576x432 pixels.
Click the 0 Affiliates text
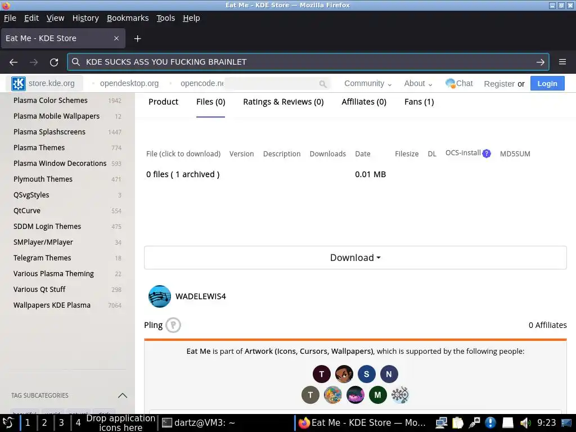pos(547,325)
